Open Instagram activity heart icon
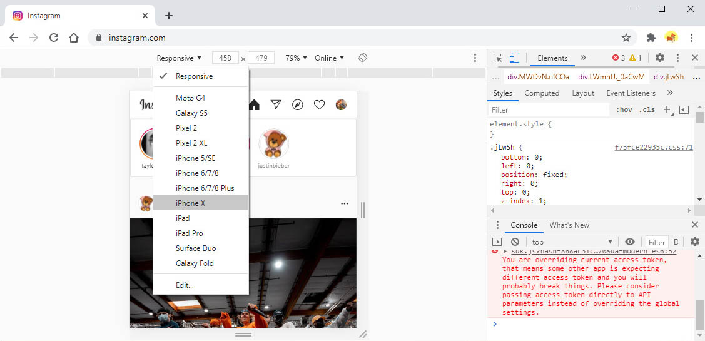The width and height of the screenshot is (705, 341). point(319,105)
